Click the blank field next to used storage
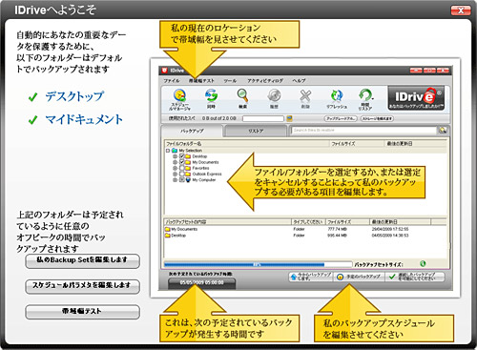 (263, 118)
